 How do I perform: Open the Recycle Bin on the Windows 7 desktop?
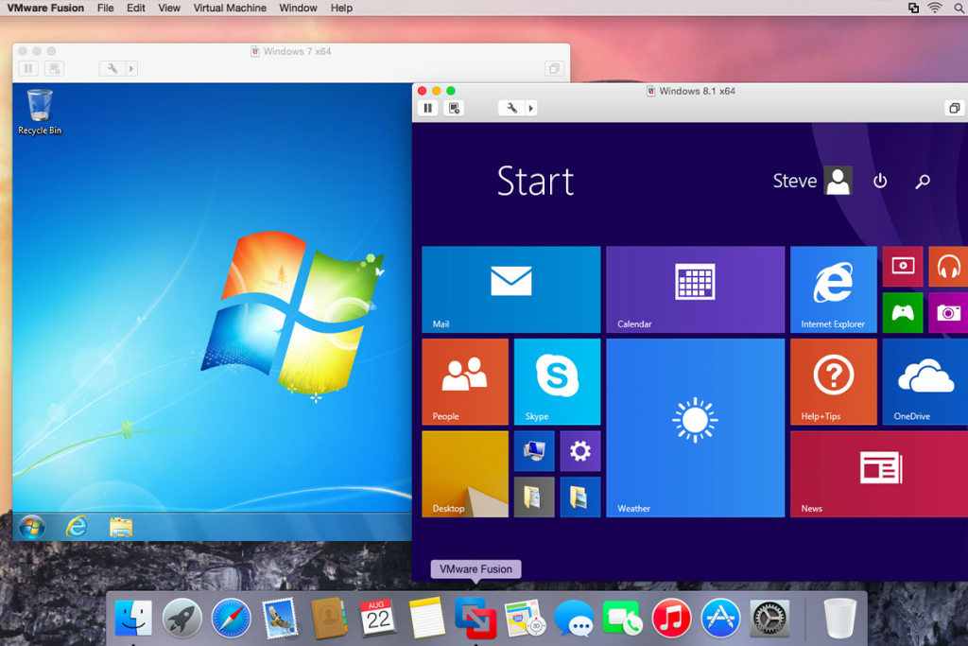click(40, 112)
